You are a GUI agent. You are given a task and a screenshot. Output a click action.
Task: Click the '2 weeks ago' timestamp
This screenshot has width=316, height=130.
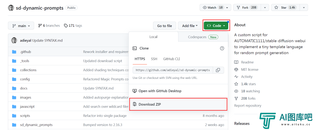tap(214, 125)
